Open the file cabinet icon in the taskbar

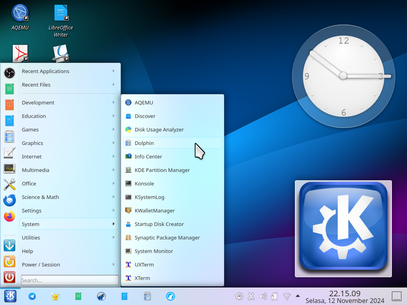pyautogui.click(x=147, y=296)
